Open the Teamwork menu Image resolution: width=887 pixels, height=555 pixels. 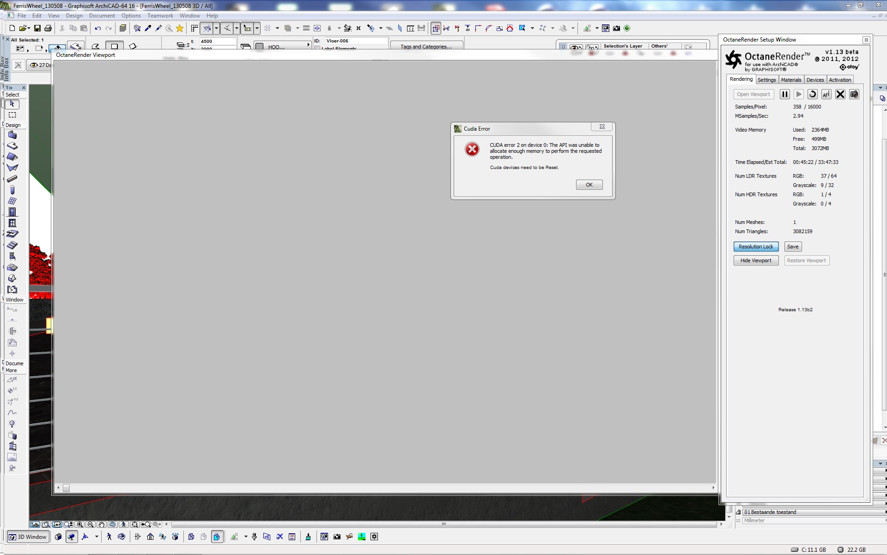[x=160, y=16]
